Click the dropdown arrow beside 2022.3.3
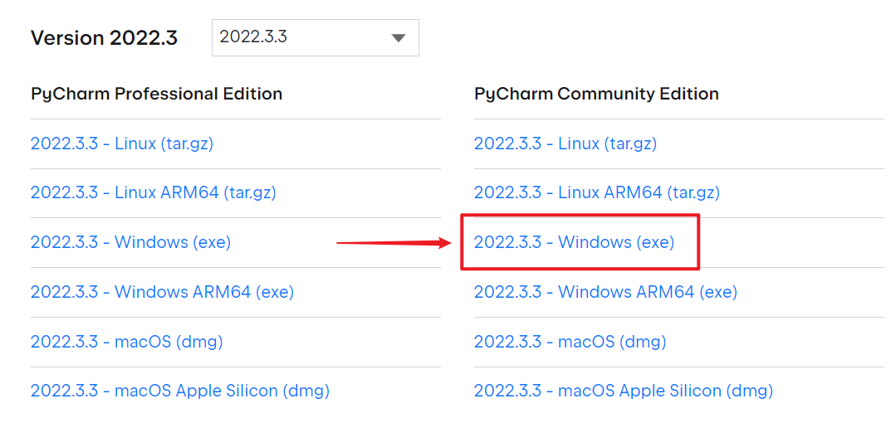Image resolution: width=891 pixels, height=423 pixels. coord(399,38)
